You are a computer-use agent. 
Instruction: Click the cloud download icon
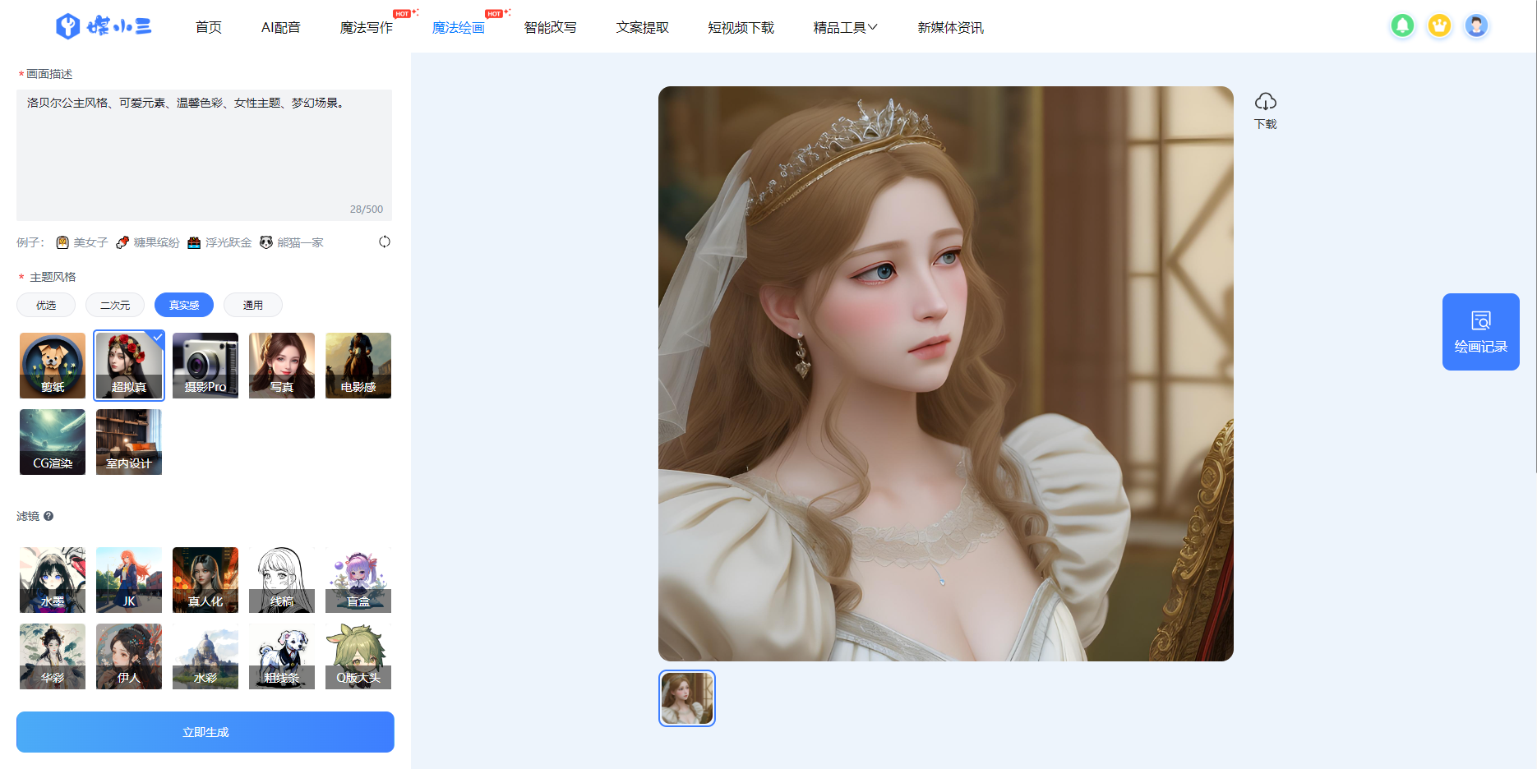pyautogui.click(x=1266, y=102)
